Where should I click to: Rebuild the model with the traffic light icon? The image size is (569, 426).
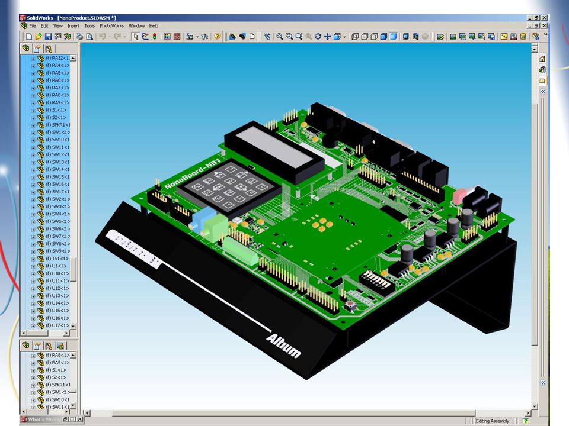(x=154, y=37)
